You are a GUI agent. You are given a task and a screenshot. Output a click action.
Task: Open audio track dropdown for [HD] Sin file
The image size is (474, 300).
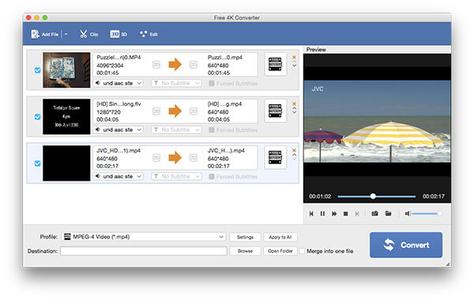(118, 129)
